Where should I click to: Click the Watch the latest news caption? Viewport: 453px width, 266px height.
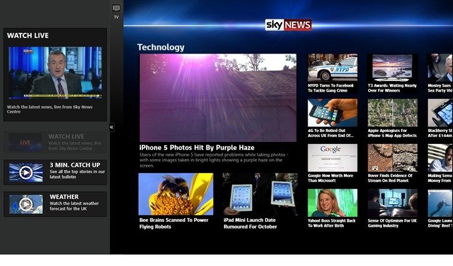click(x=50, y=110)
